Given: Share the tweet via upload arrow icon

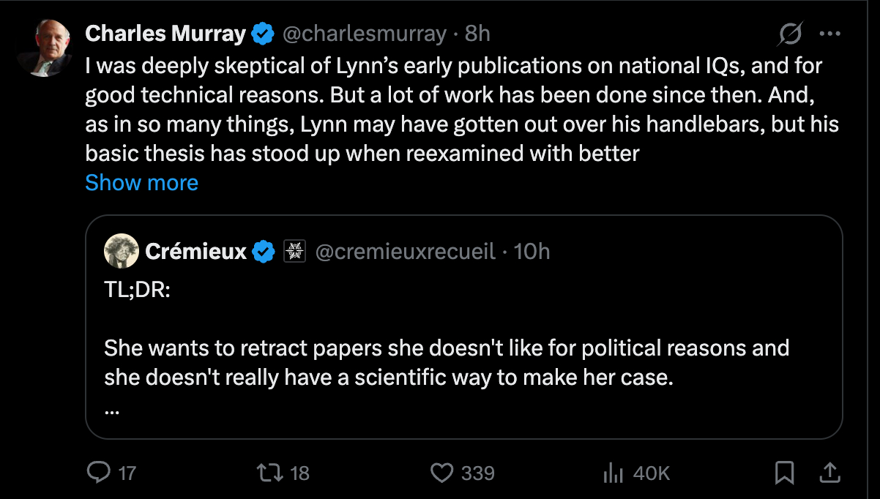Looking at the screenshot, I should pyautogui.click(x=829, y=473).
